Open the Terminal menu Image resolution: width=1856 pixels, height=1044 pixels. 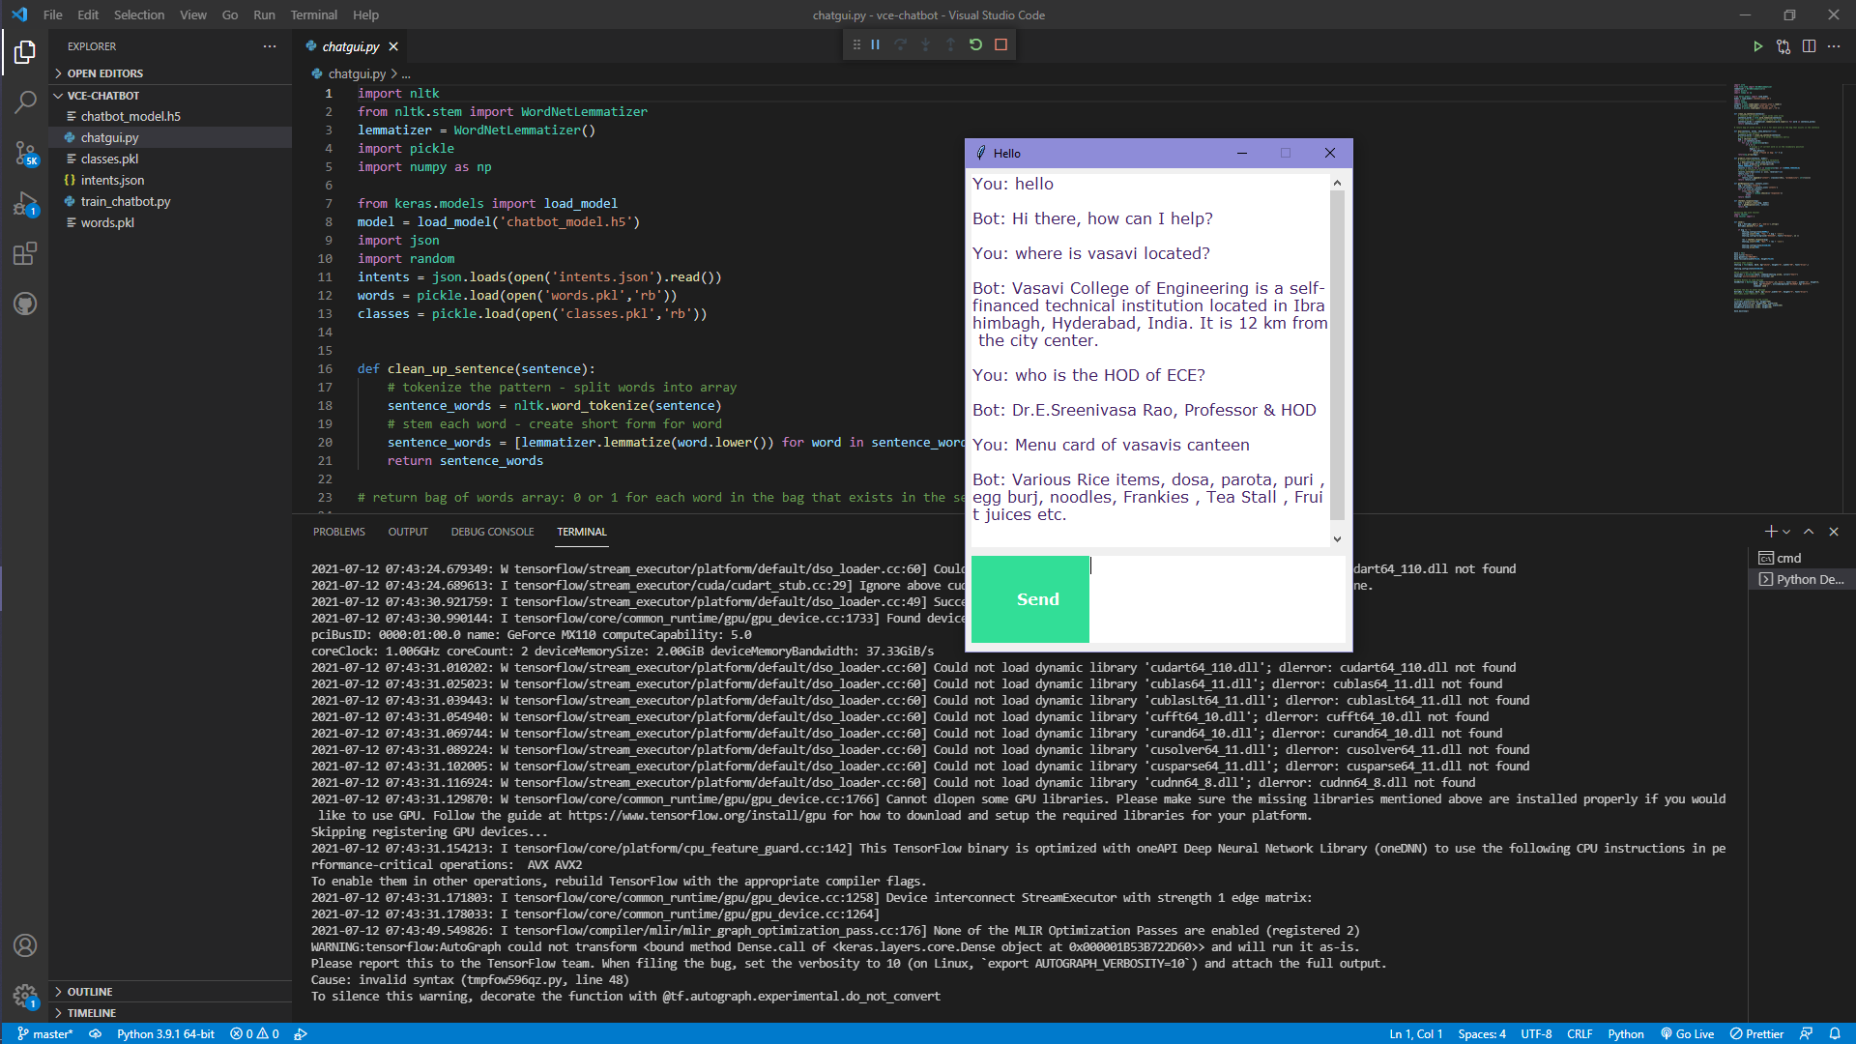tap(314, 14)
